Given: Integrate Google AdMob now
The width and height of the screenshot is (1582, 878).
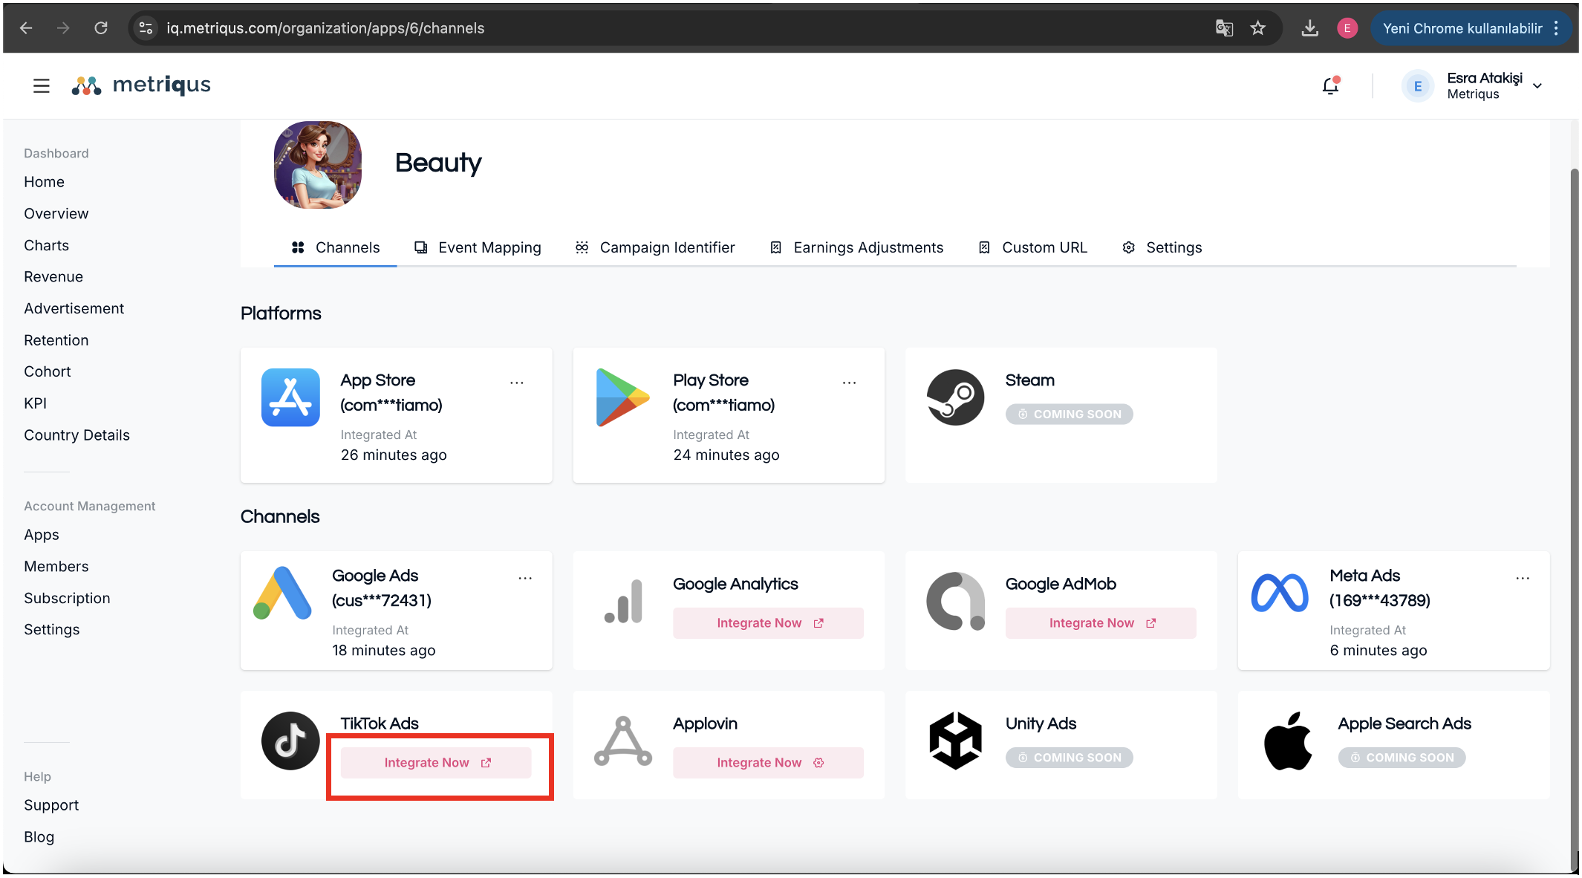Looking at the screenshot, I should (1101, 623).
